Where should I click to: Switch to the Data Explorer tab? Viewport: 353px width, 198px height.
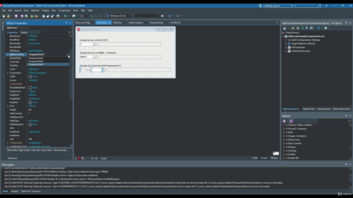324,109
